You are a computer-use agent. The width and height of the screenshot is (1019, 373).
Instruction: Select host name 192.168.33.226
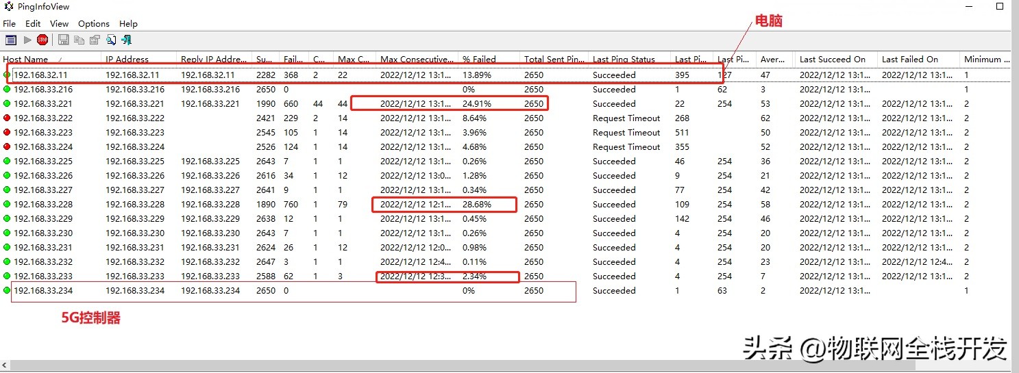click(x=43, y=176)
